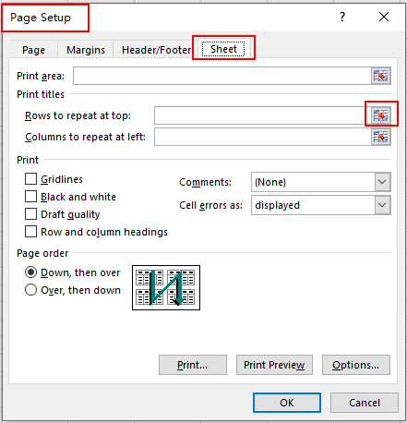The image size is (407, 423).
Task: Click the Print Preview button
Action: click(x=274, y=365)
